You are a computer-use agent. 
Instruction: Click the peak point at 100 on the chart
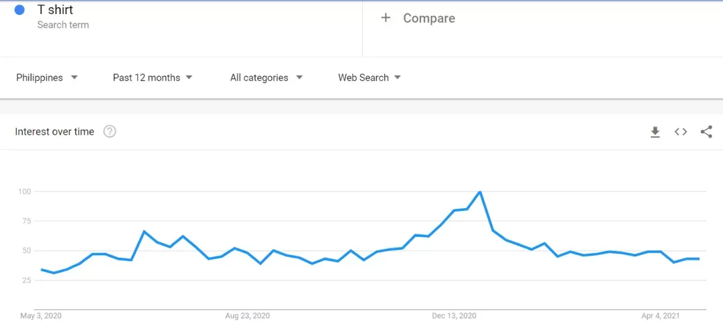pyautogui.click(x=480, y=191)
